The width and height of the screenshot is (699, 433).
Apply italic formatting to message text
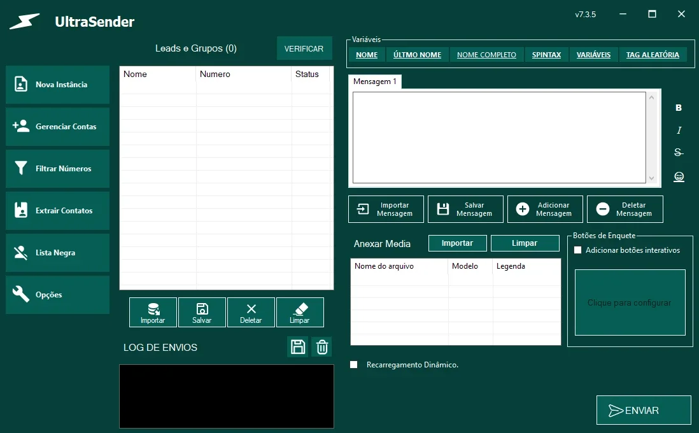679,130
